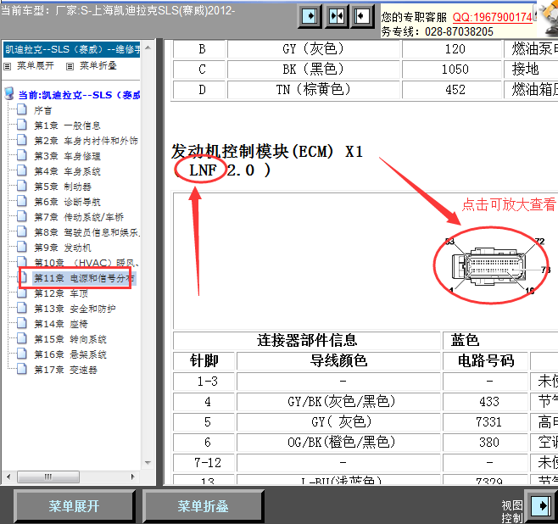
Task: Click the sidebar horizontal scrollbar thumb
Action: [48, 477]
